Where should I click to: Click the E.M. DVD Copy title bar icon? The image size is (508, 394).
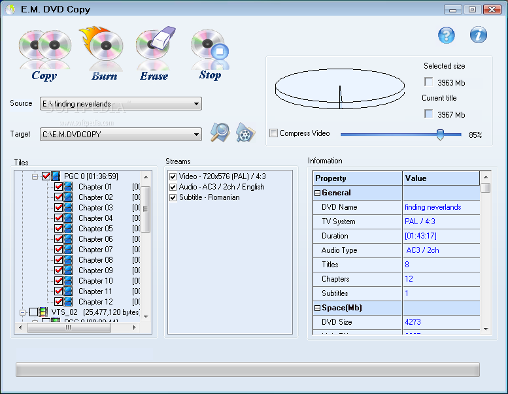tap(10, 9)
